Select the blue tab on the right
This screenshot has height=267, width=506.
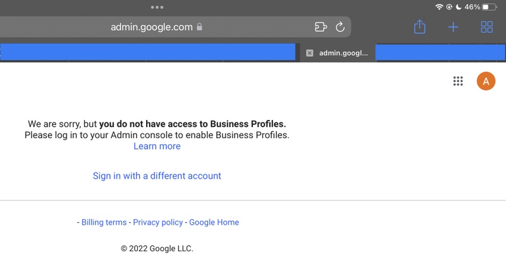pyautogui.click(x=440, y=52)
